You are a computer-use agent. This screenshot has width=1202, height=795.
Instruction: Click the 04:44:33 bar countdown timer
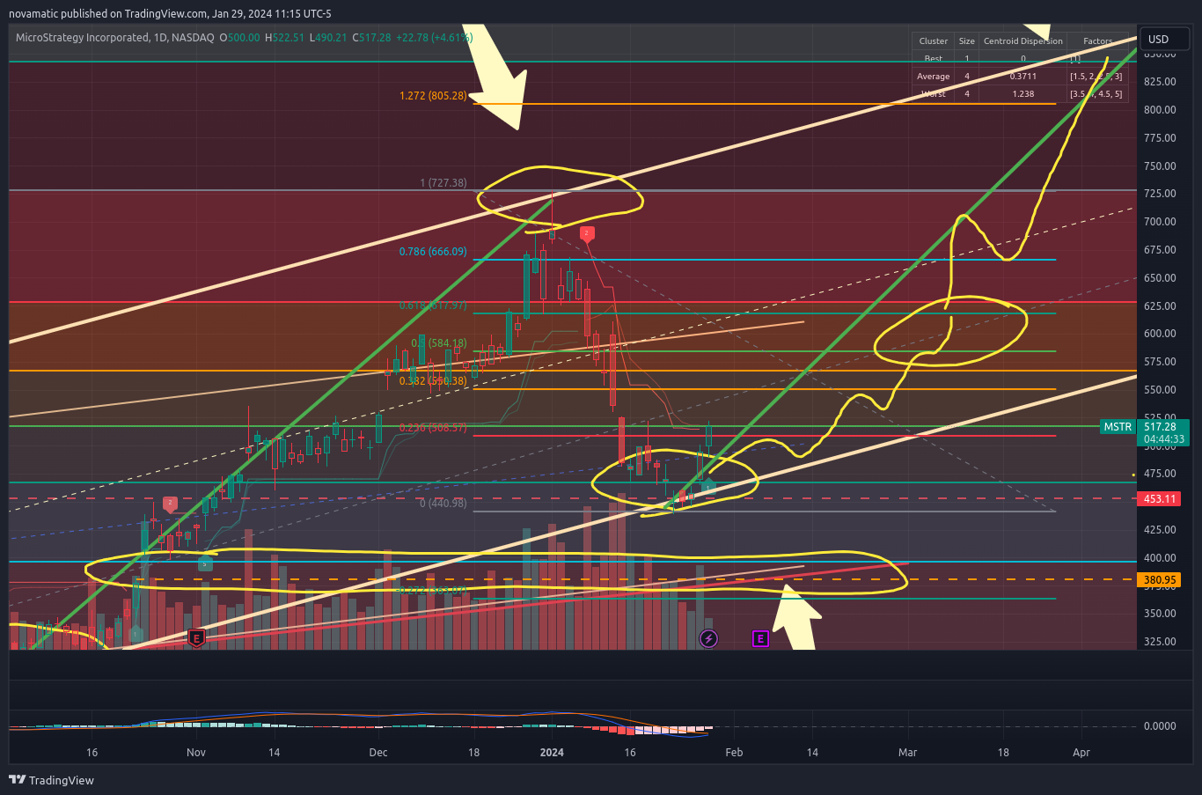pyautogui.click(x=1163, y=439)
